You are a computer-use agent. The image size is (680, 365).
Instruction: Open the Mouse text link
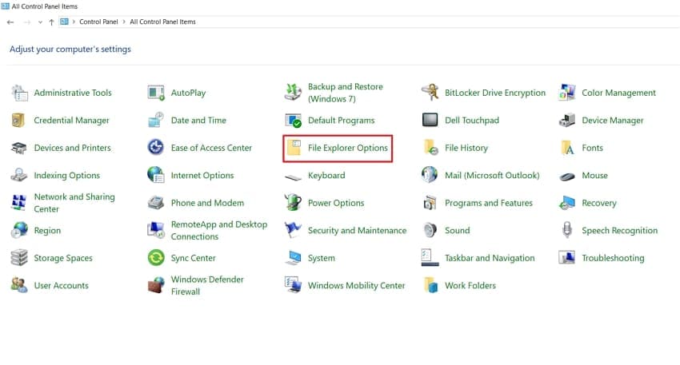tap(594, 176)
